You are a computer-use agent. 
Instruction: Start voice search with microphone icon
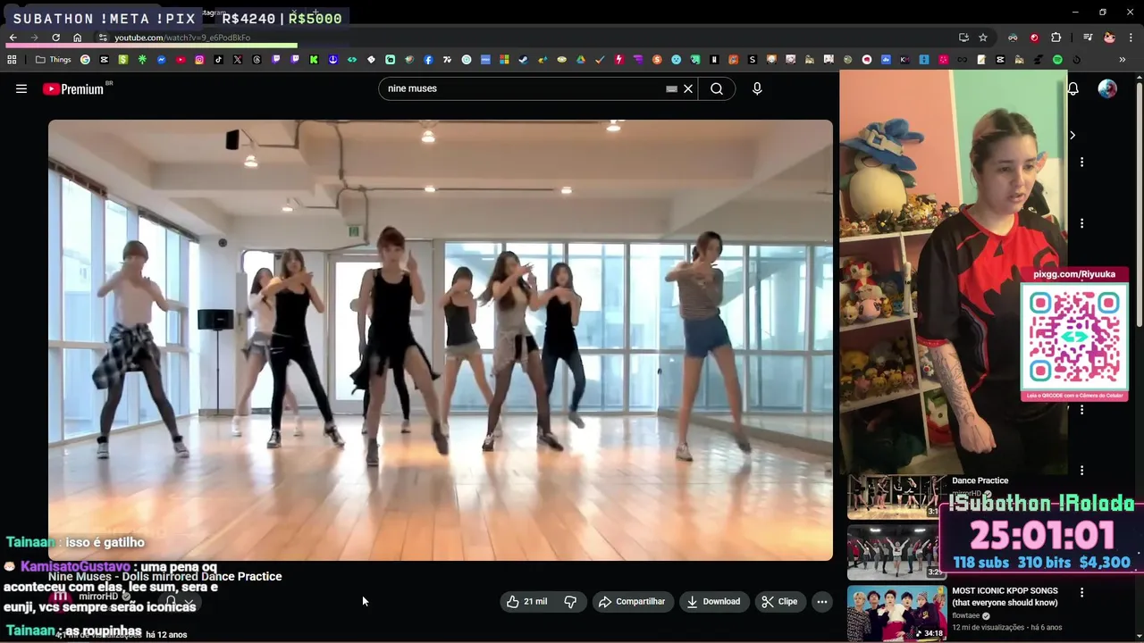pos(757,88)
